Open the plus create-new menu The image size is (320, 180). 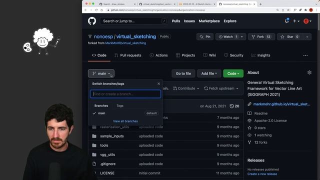[296, 21]
